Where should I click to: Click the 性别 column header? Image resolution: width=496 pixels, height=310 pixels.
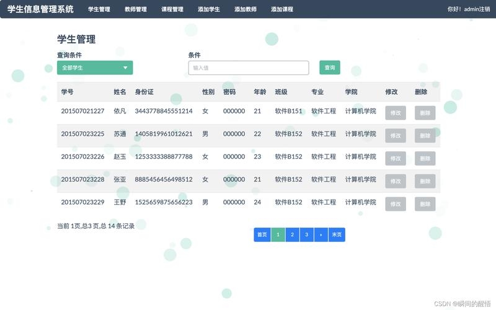click(208, 92)
